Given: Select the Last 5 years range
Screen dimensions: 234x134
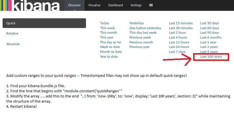Looking at the screenshot, I should point(209,52).
